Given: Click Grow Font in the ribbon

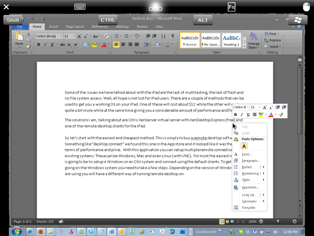Looking at the screenshot, I should [x=79, y=36].
